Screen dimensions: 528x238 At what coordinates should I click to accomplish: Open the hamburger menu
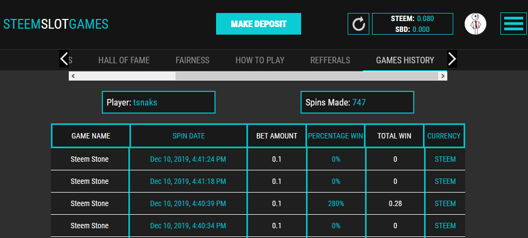point(513,24)
